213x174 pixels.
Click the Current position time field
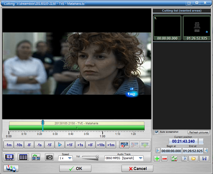tap(183, 141)
